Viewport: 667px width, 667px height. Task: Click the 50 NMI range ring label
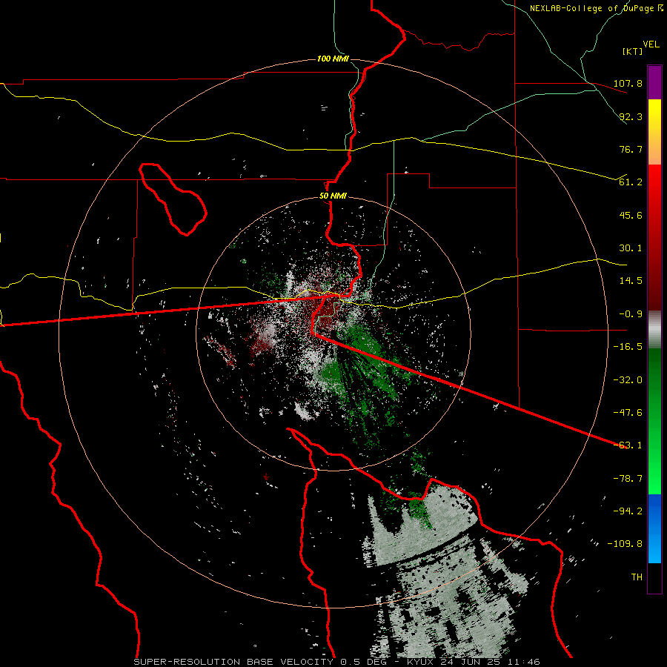(333, 196)
